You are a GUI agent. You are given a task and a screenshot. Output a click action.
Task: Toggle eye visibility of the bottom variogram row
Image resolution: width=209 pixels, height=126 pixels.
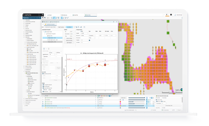click(43, 108)
